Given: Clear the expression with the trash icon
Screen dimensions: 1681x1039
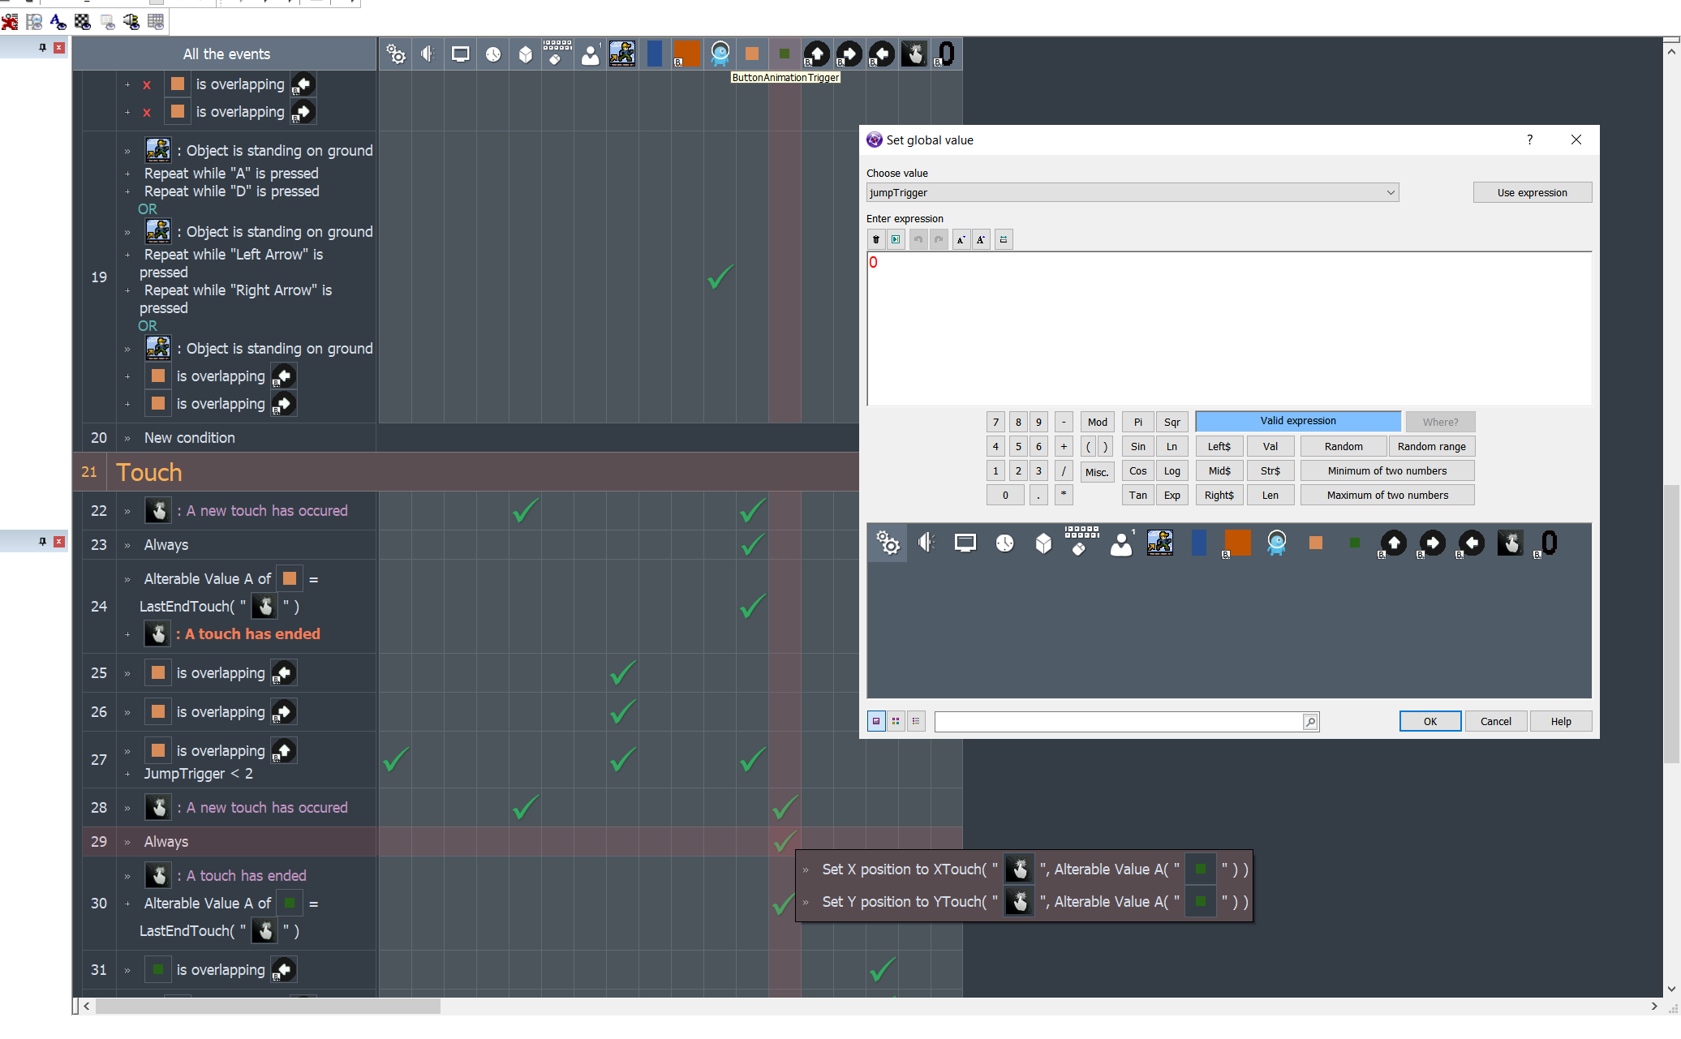Looking at the screenshot, I should 875,239.
